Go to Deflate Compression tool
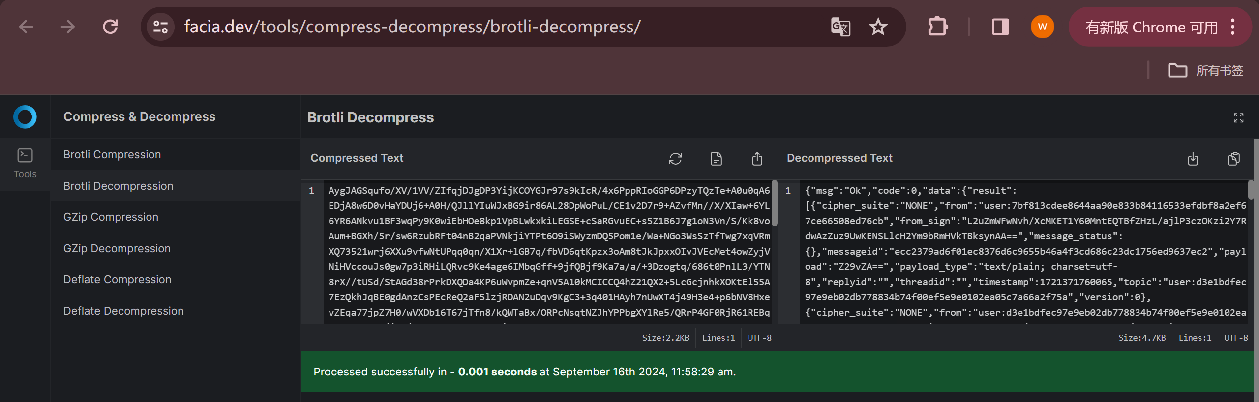1259x402 pixels. click(118, 279)
